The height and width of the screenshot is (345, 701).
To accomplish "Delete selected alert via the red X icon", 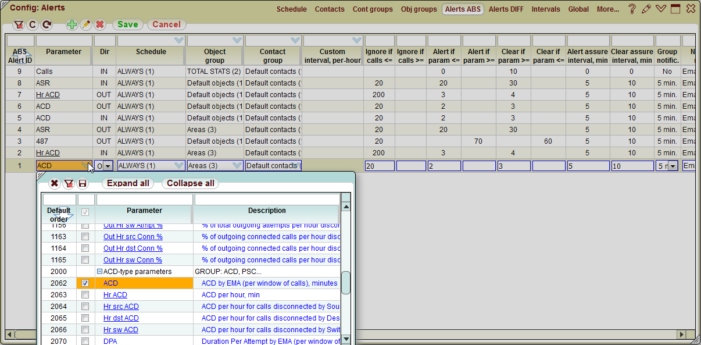I will [x=99, y=25].
